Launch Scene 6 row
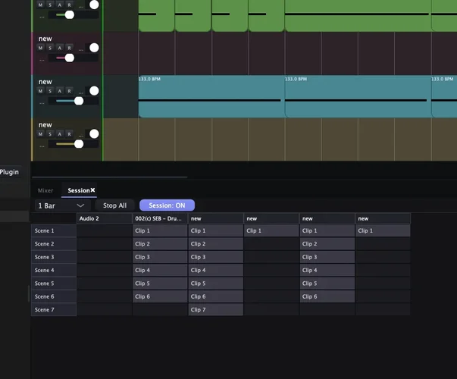Screen dimensions: 457x379 point(54,296)
